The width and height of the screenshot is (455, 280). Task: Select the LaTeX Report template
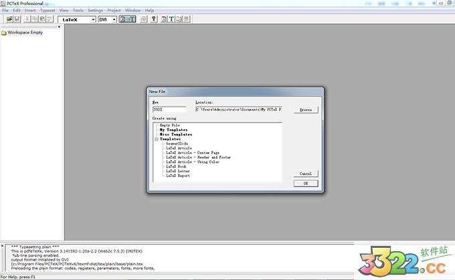[178, 176]
